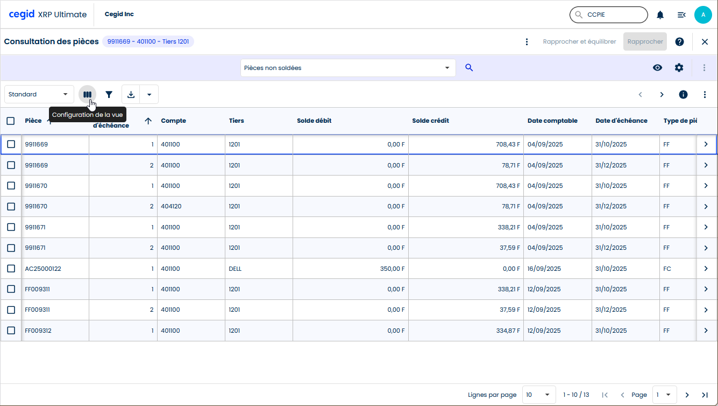Toggle the eye visibility icon
This screenshot has height=406, width=718.
click(657, 68)
